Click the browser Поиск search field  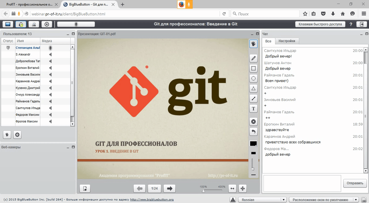[265, 14]
